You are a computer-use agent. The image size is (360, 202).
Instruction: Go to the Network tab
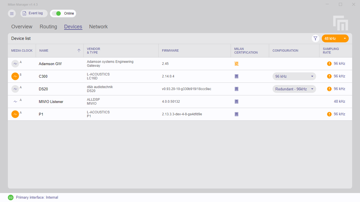click(98, 27)
